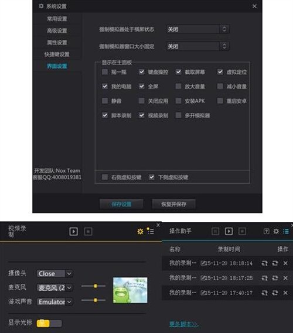Viewport: 293px width, 333px height.
Task: Click the rename edit icon for the 18:17:25 recording
Action: tap(203, 278)
